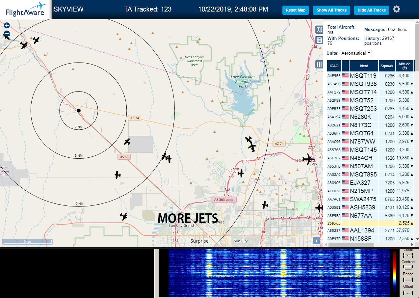Toggle the sidebar columns icon
This screenshot has width=419, height=298.
pyautogui.click(x=319, y=64)
